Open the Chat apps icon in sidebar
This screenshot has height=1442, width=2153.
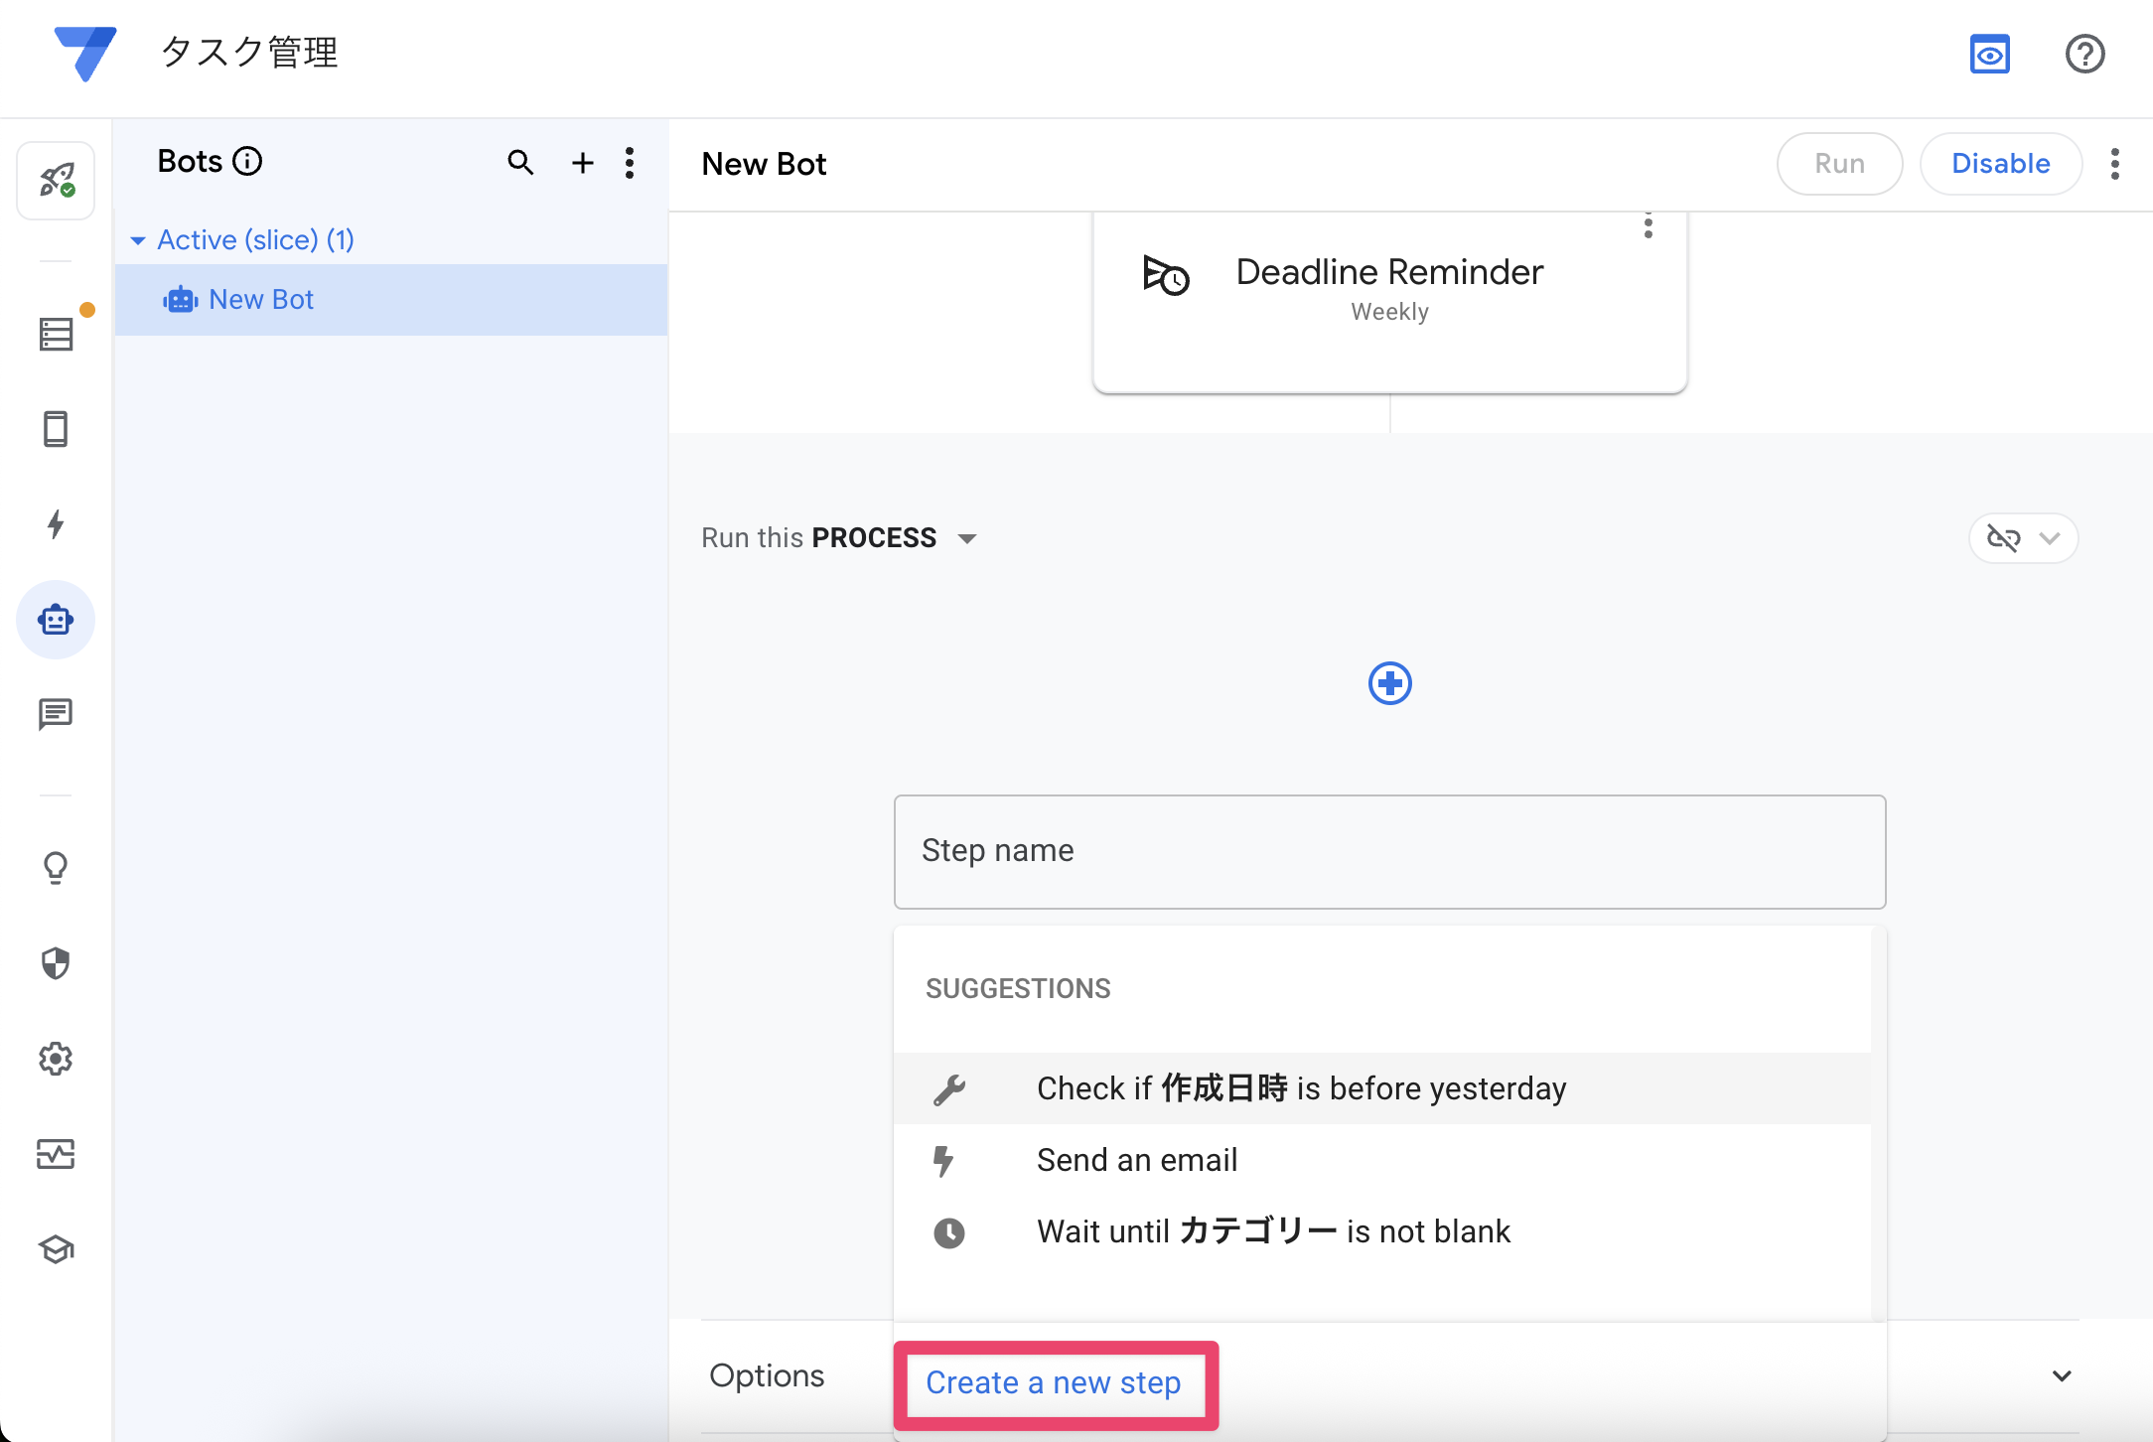tap(56, 714)
